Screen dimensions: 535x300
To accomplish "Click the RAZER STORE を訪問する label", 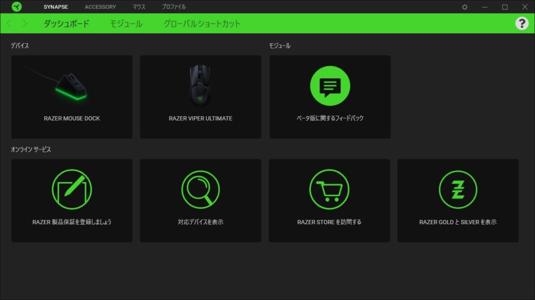I will (329, 222).
